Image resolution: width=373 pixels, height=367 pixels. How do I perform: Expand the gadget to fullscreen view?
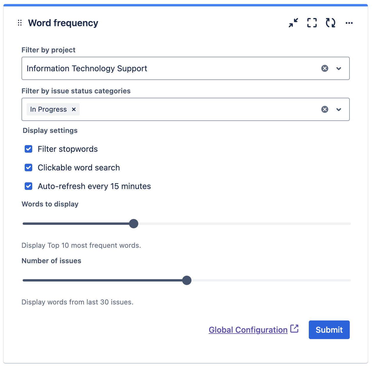(x=311, y=23)
